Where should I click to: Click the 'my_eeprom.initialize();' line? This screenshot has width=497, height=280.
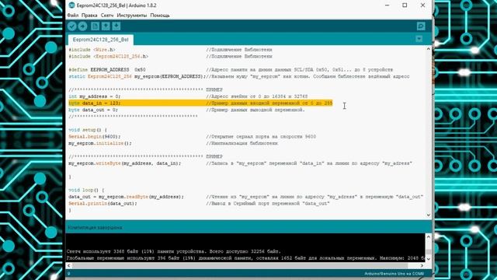[x=100, y=143]
